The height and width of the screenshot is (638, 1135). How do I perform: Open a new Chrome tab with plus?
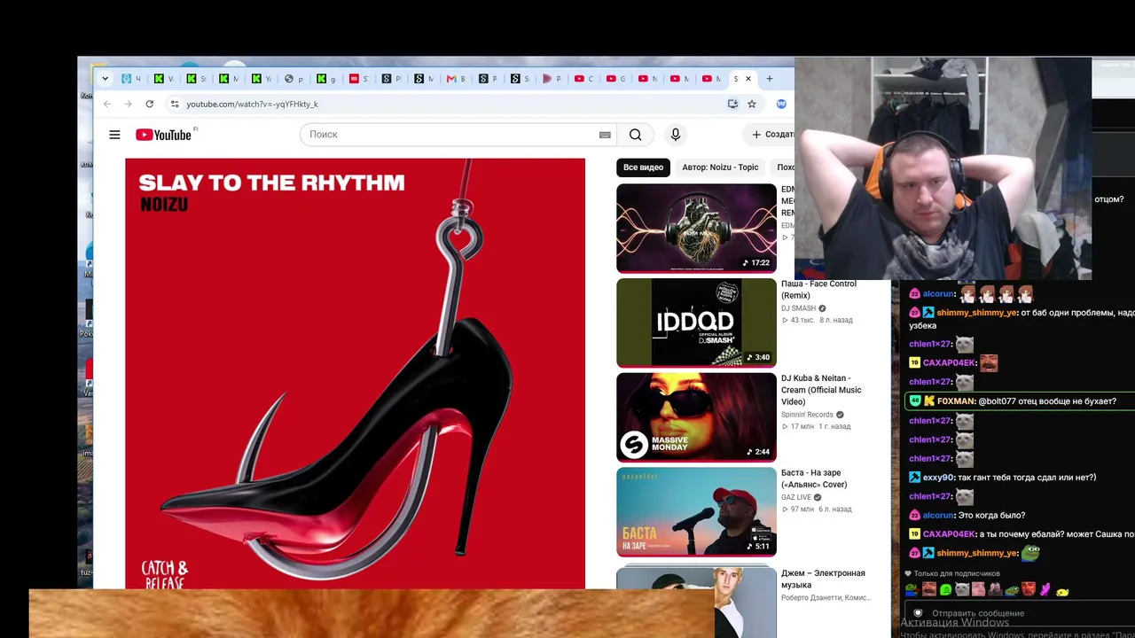click(770, 79)
